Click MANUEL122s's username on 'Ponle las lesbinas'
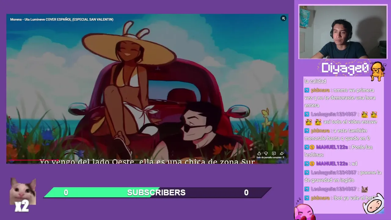Viewport: 391px width, 220px height. (332, 147)
